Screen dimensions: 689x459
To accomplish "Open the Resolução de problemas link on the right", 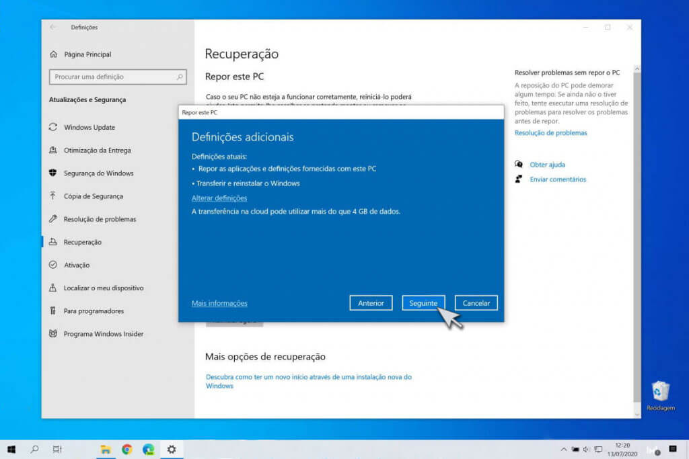I will pos(550,132).
